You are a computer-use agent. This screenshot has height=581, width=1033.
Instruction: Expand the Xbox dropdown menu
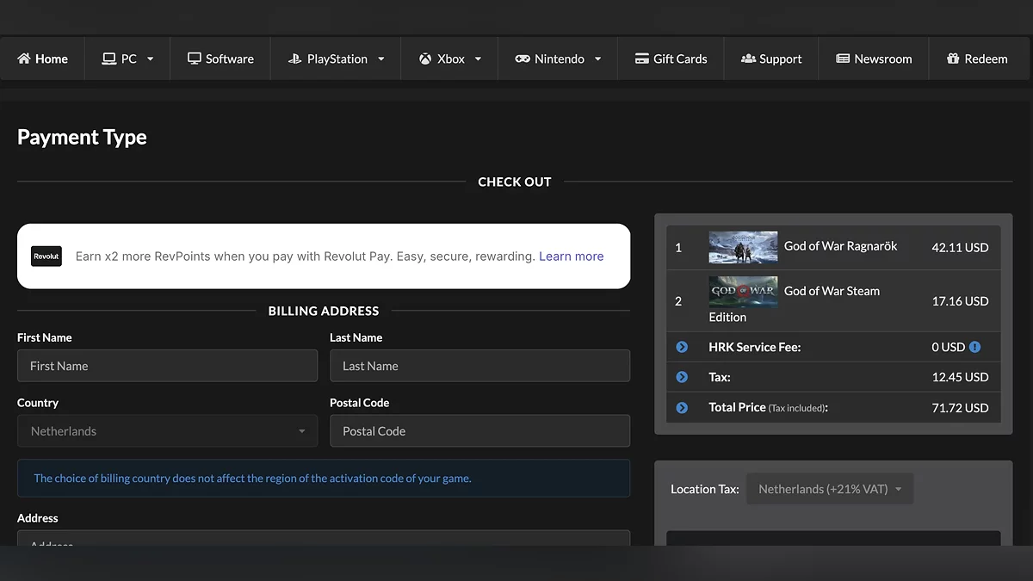click(x=449, y=59)
